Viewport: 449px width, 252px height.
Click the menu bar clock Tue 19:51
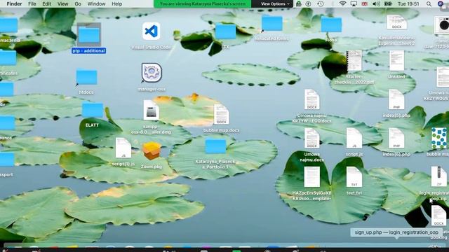[x=408, y=3]
